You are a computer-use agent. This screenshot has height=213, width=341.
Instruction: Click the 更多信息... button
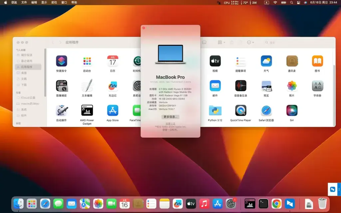click(170, 117)
